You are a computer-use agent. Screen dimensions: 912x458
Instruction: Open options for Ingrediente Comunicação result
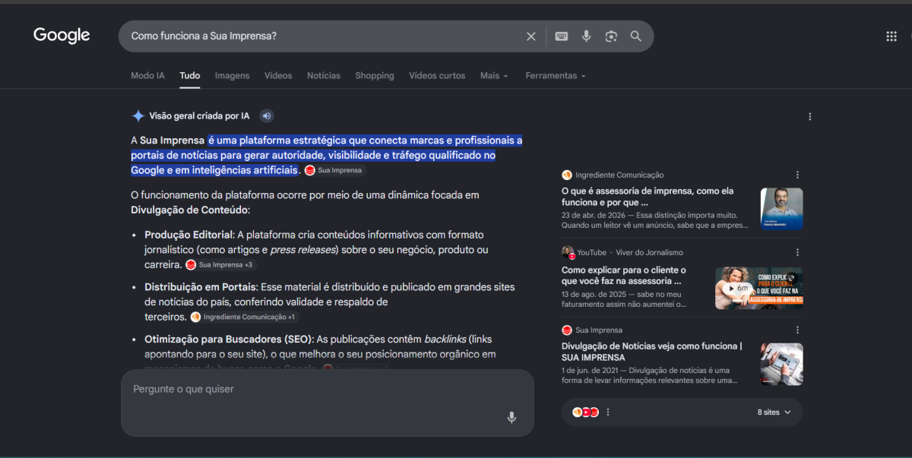797,175
